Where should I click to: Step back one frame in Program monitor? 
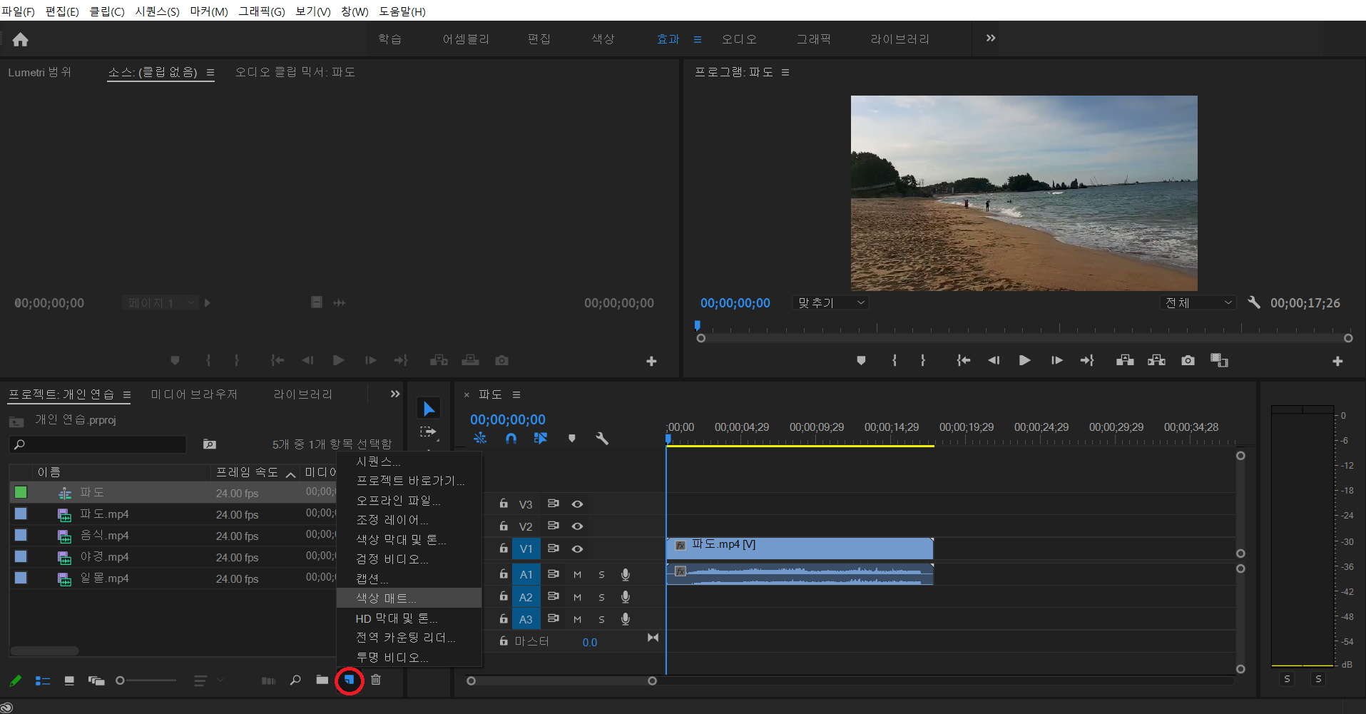[994, 361]
